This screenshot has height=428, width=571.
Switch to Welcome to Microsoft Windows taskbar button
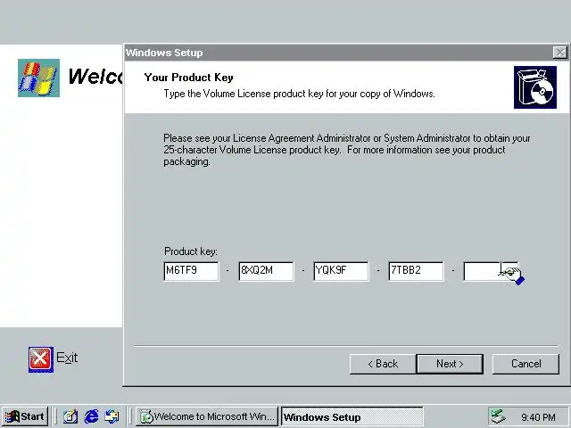pyautogui.click(x=207, y=416)
